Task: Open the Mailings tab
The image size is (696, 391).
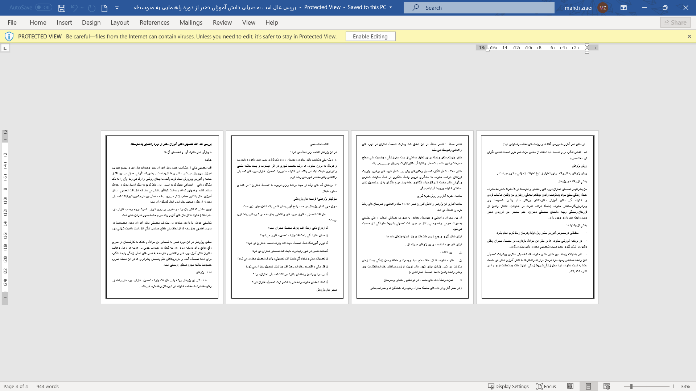Action: 191,22
